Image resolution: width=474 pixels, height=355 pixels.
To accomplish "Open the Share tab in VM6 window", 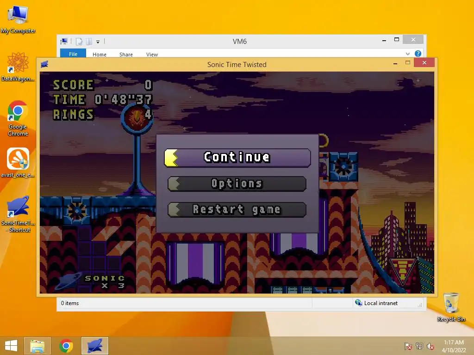I will 126,55.
